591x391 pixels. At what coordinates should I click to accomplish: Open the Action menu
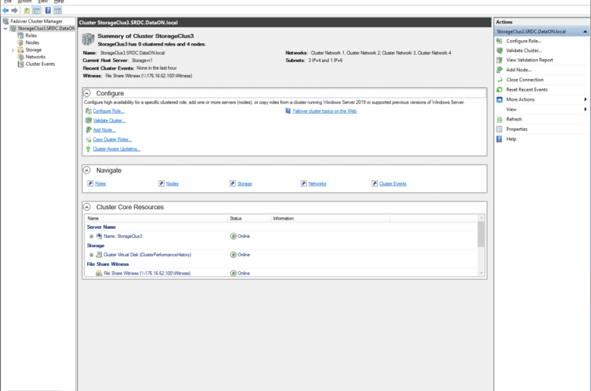coord(24,2)
